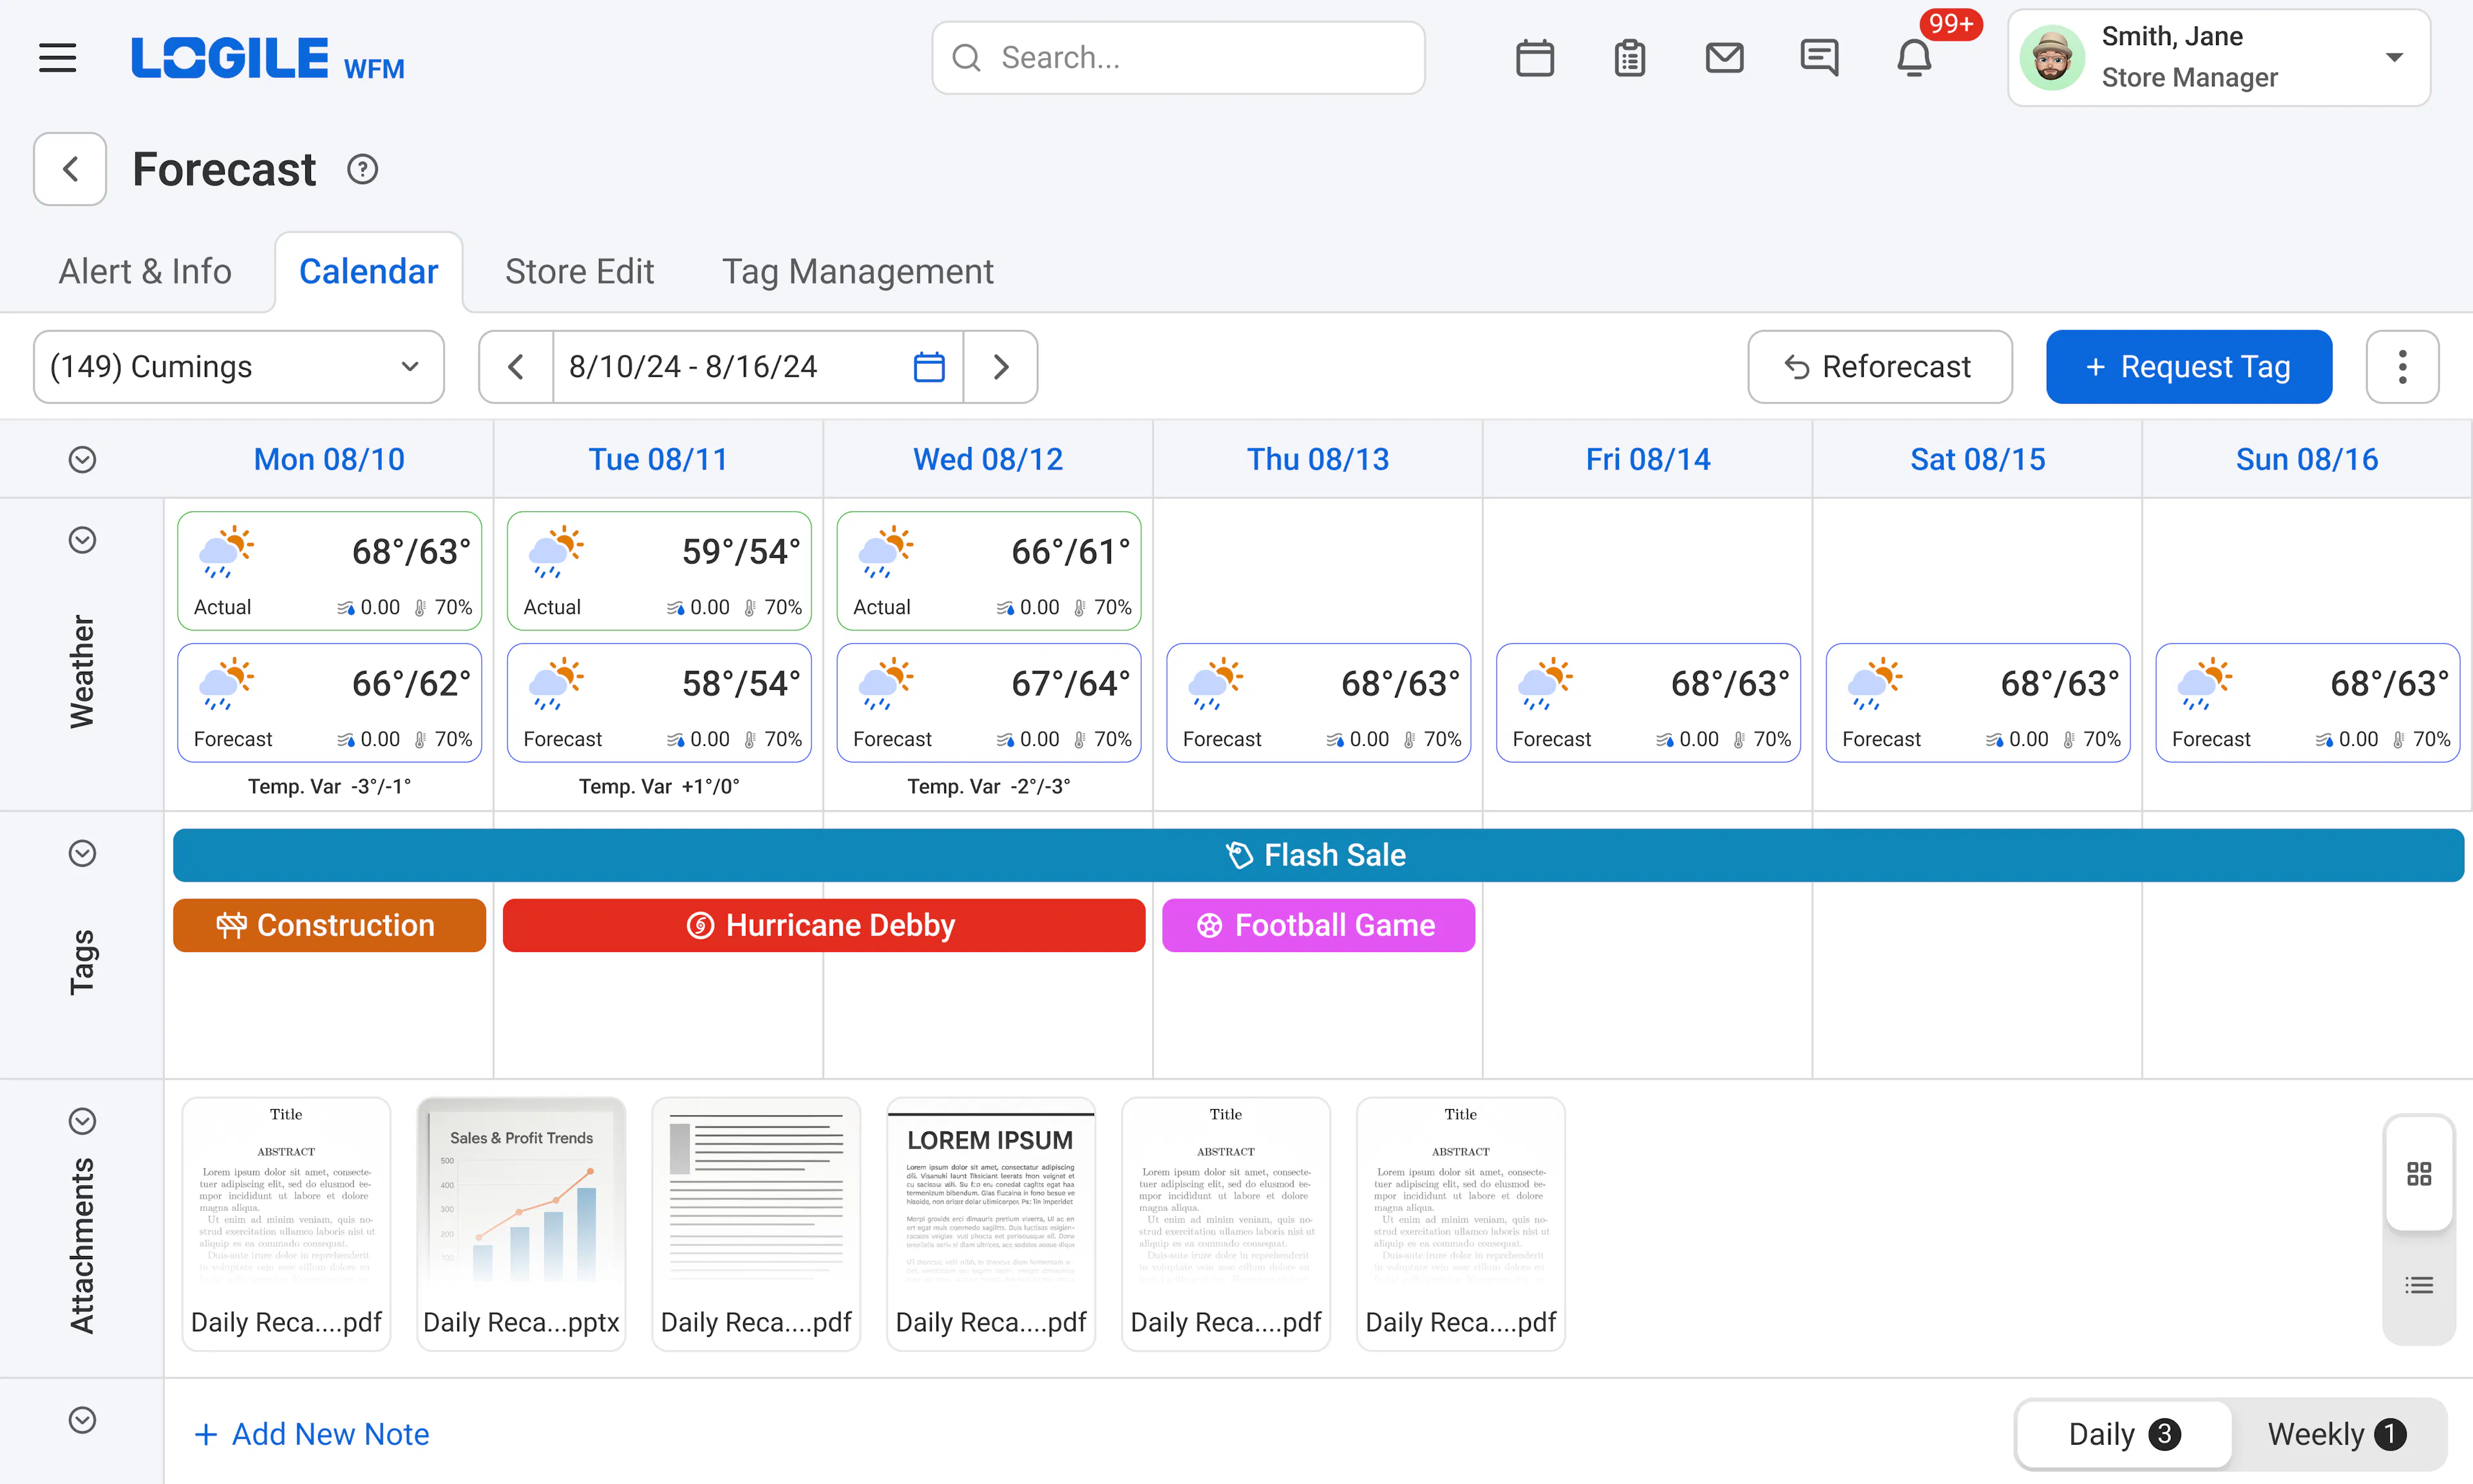
Task: Switch to the Alert & Info tab
Action: pos(145,271)
